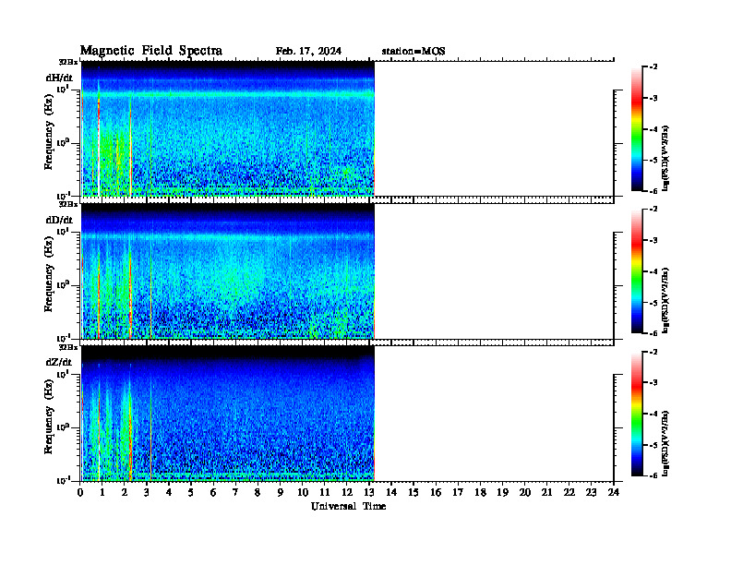The height and width of the screenshot is (565, 731).
Task: Click hour tick label '0' on time axis
Action: pos(80,493)
